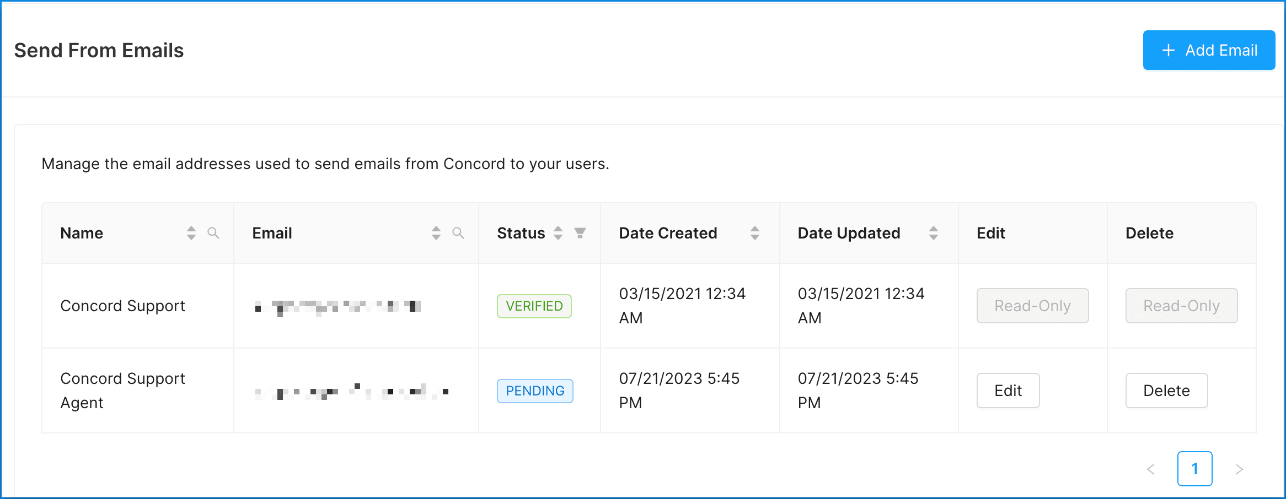
Task: Click Read-Only delete button for Concord Support
Action: tap(1181, 306)
